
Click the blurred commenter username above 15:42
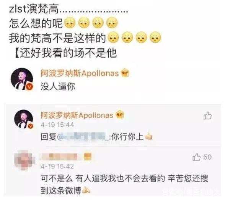click(x=60, y=156)
